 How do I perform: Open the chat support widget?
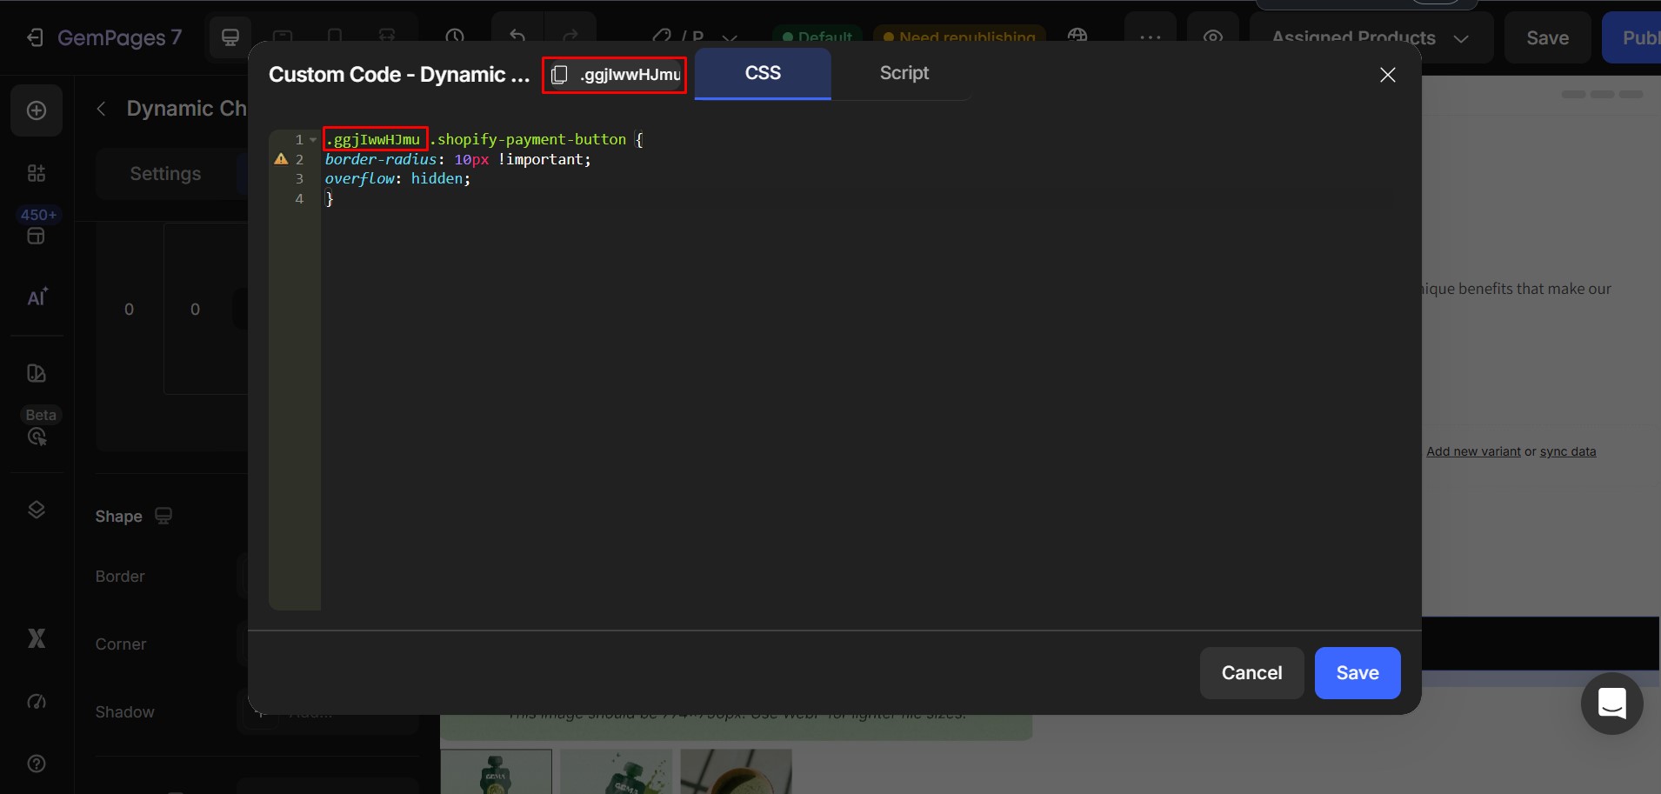(x=1611, y=704)
